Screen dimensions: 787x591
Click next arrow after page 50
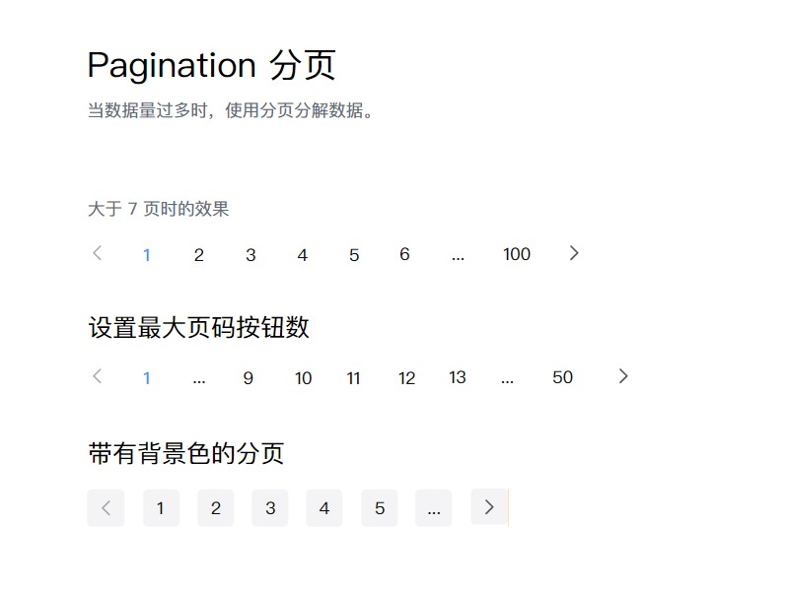coord(623,376)
